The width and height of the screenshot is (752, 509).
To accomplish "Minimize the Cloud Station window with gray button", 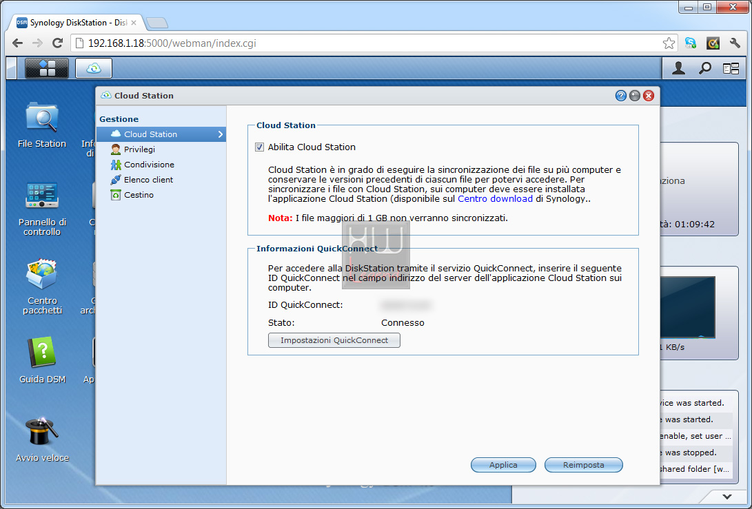I will 635,96.
